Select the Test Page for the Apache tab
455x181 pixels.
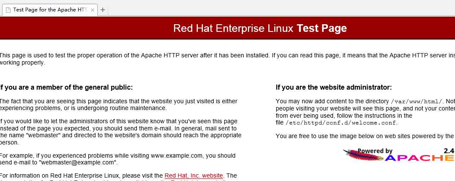pyautogui.click(x=49, y=10)
